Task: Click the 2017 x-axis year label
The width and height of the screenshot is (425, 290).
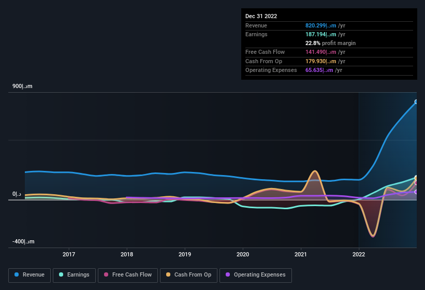Action: (x=69, y=254)
